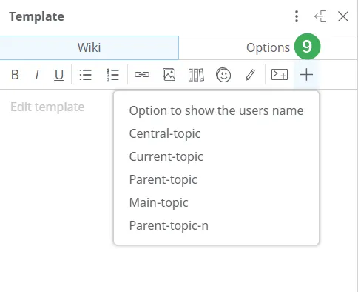
Task: Switch to the Options tab
Action: 268,47
